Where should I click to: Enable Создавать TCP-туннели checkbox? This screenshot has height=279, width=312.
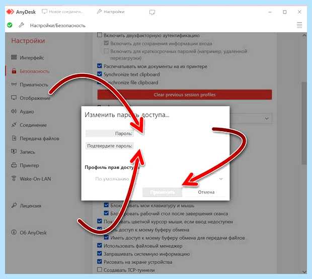click(x=100, y=269)
